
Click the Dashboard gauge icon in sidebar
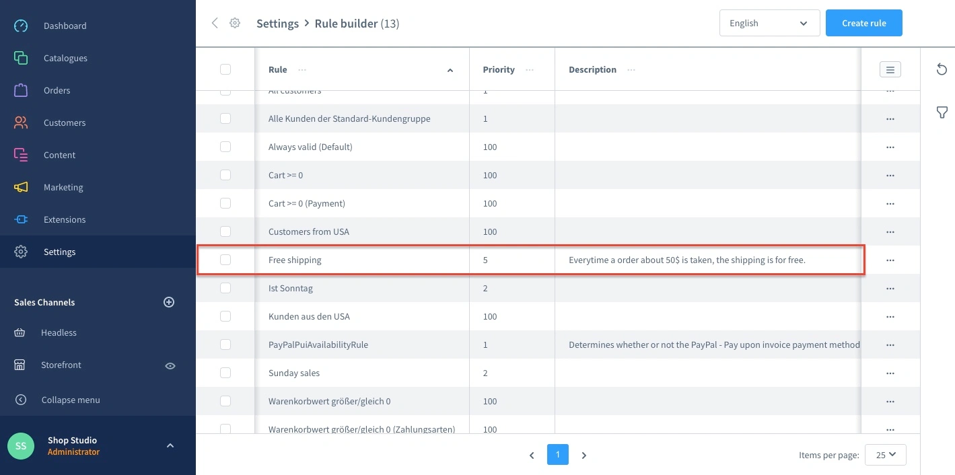[21, 26]
